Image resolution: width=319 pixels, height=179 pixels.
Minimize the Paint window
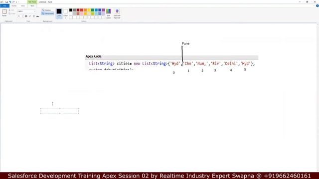300,2
